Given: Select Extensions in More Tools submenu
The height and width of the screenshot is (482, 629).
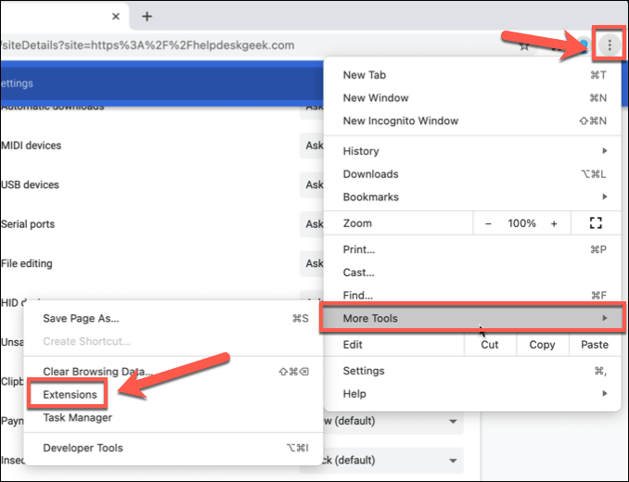Looking at the screenshot, I should [70, 395].
